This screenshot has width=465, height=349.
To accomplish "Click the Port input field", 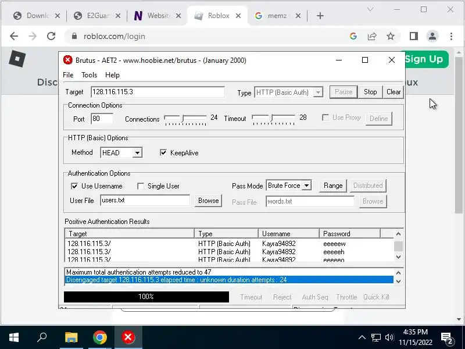I will tap(102, 119).
